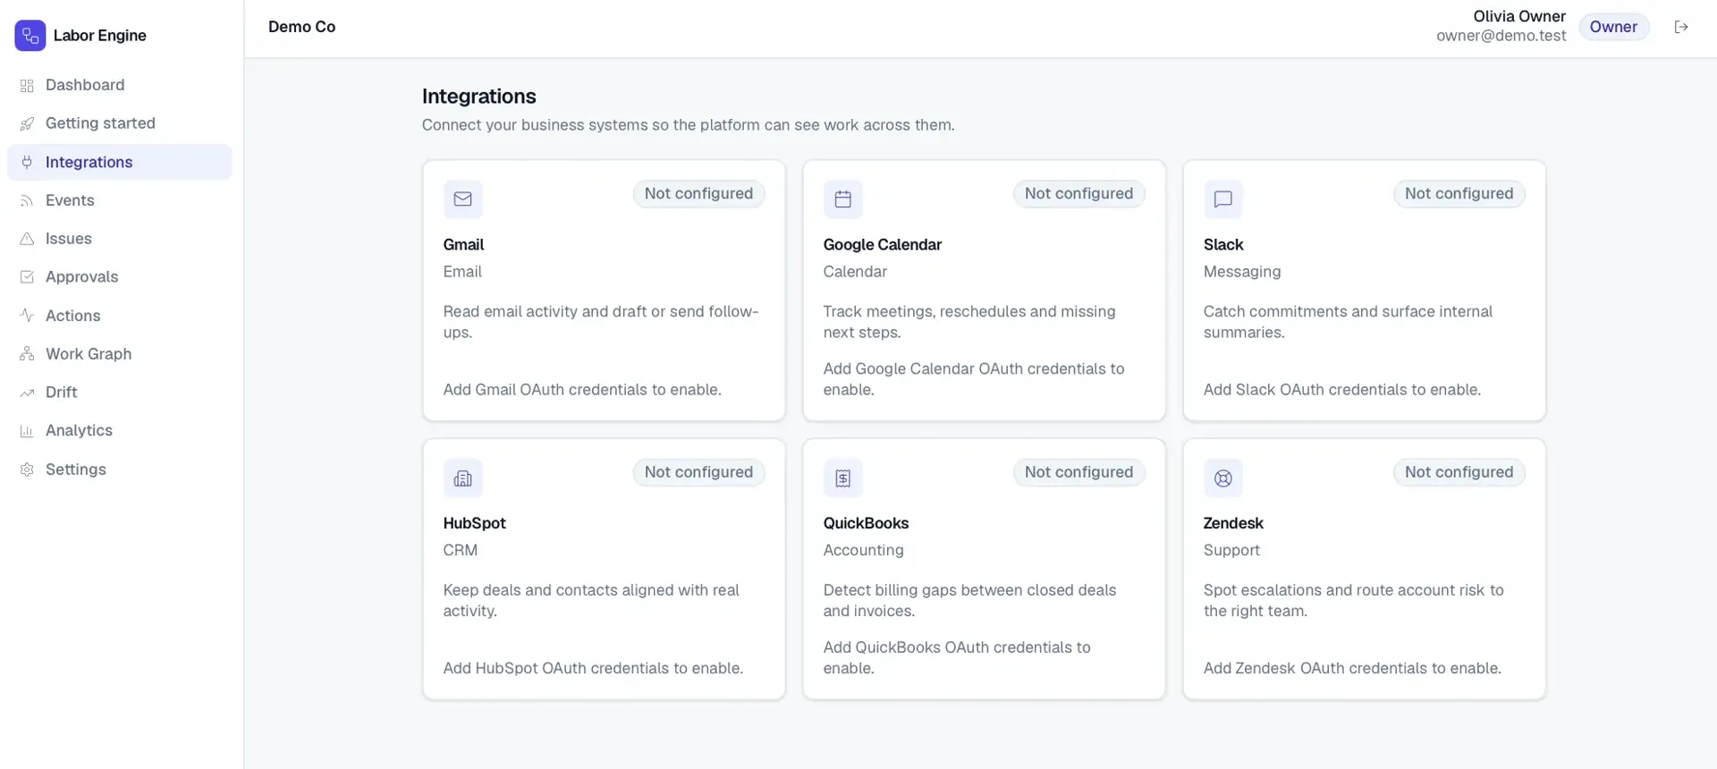Go to Actions page

(x=120, y=316)
